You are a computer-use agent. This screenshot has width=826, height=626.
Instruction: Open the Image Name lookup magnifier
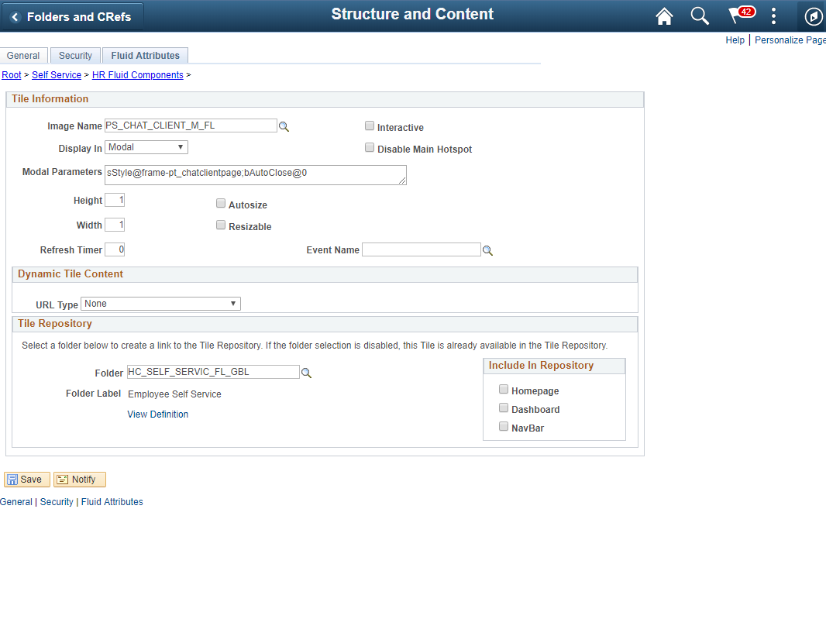tap(284, 126)
